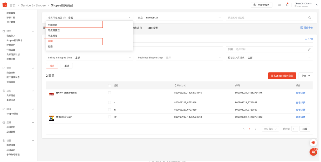
Task: Focus the shop name search field
Action: pyautogui.click(x=269, y=18)
